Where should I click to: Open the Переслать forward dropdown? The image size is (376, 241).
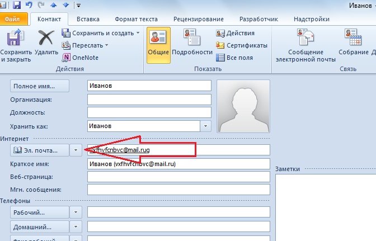tap(107, 45)
